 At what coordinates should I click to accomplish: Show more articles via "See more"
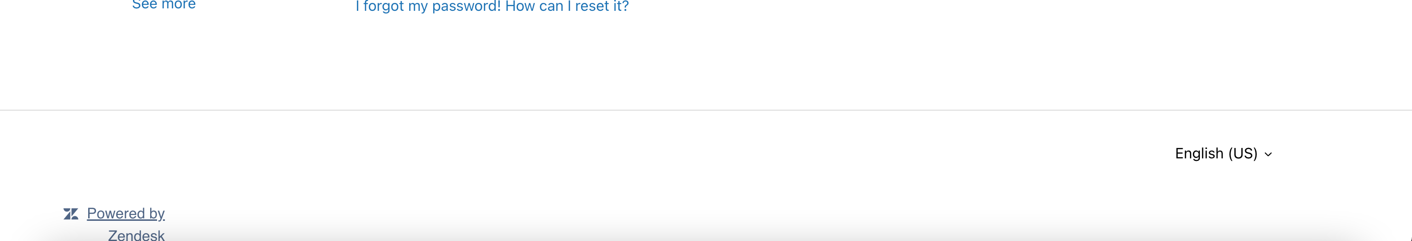(x=163, y=5)
